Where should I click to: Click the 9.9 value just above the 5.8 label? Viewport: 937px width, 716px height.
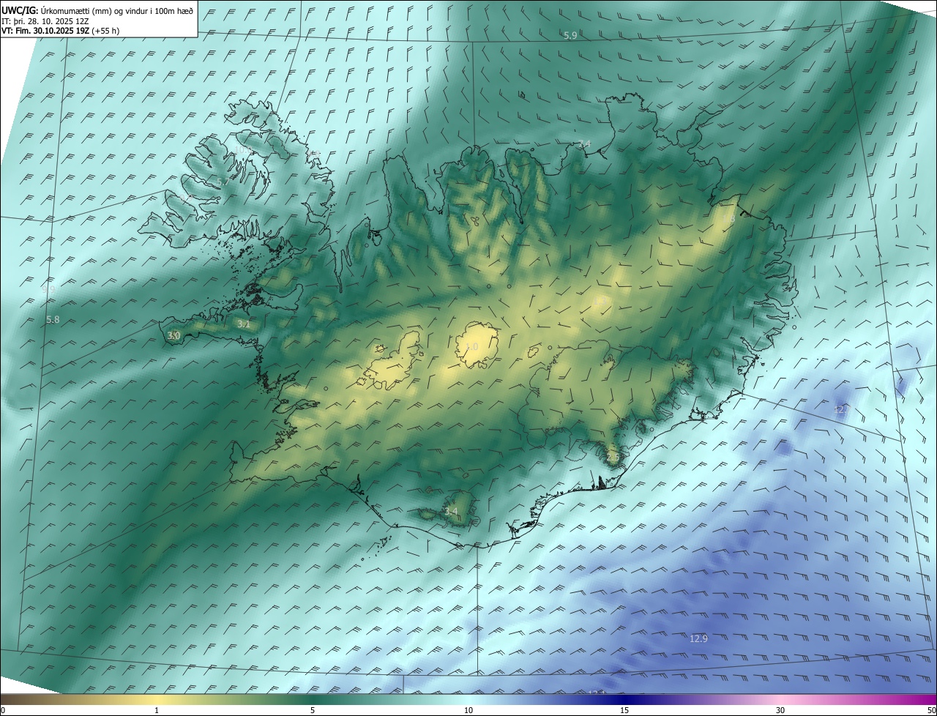pos(48,290)
